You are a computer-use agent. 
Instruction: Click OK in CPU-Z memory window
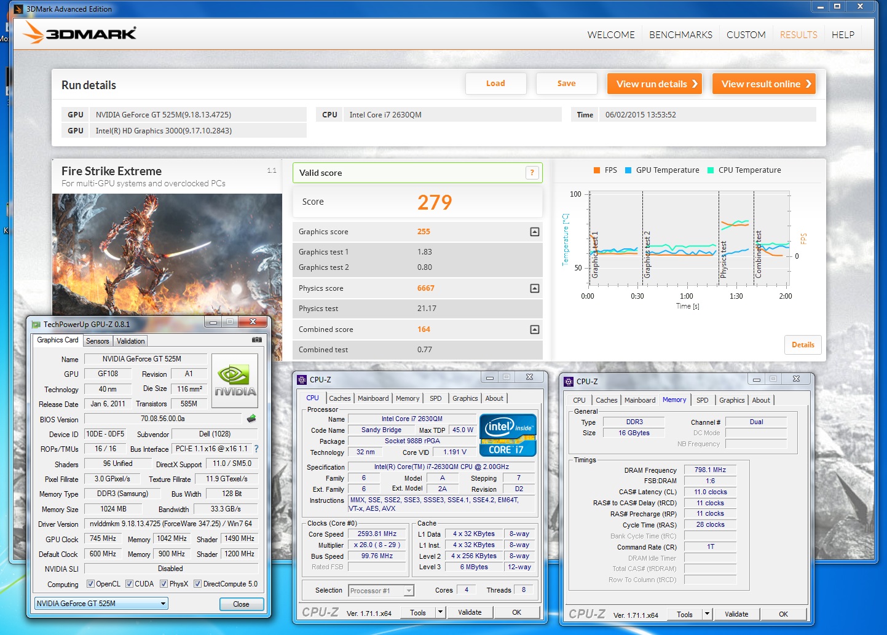(783, 614)
